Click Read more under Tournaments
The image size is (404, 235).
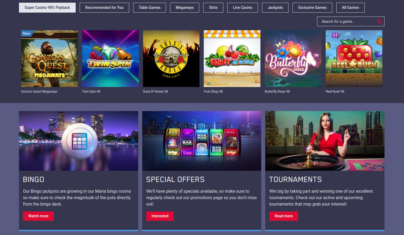[x=284, y=216]
